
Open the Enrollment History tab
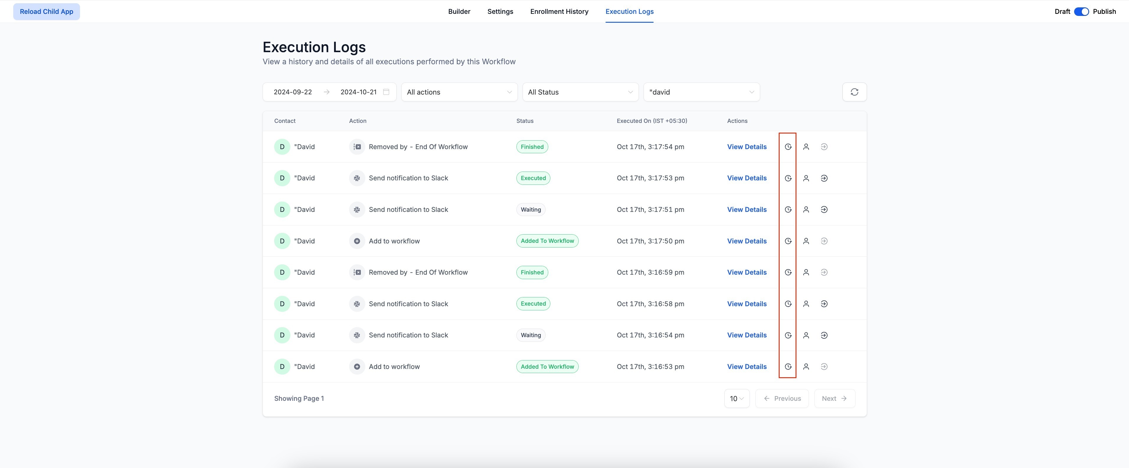(559, 11)
